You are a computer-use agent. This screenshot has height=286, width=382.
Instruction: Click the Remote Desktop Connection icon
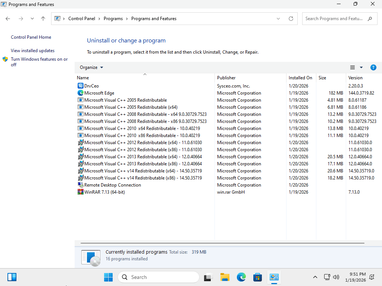[80, 185]
